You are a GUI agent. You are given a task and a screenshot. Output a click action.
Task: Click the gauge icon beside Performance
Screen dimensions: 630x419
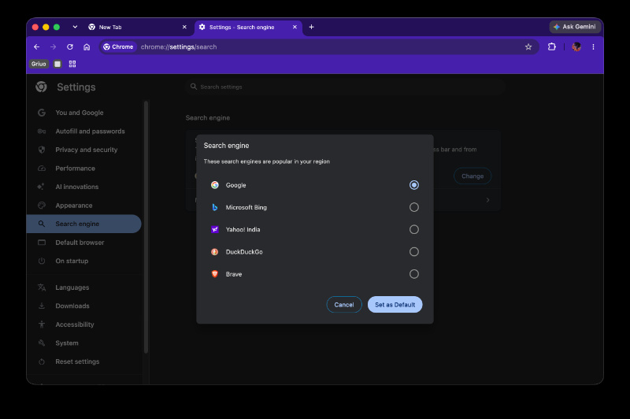42,169
